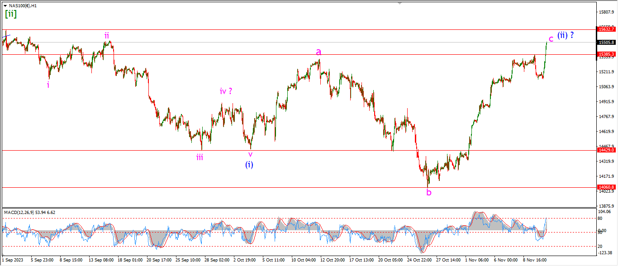Click the '25 Sep 10:00' time axis label
The width and height of the screenshot is (618, 266).
[x=188, y=261]
